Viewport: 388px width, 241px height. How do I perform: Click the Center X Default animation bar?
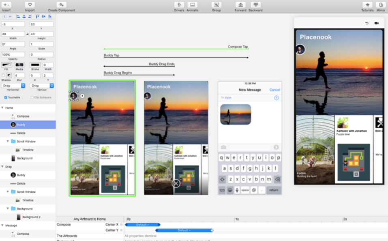click(x=143, y=225)
